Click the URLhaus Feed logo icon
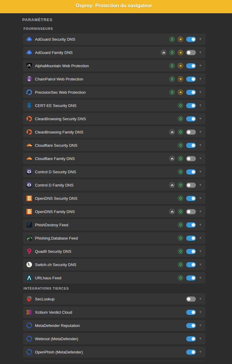Image resolution: width=232 pixels, height=364 pixels. tap(29, 278)
